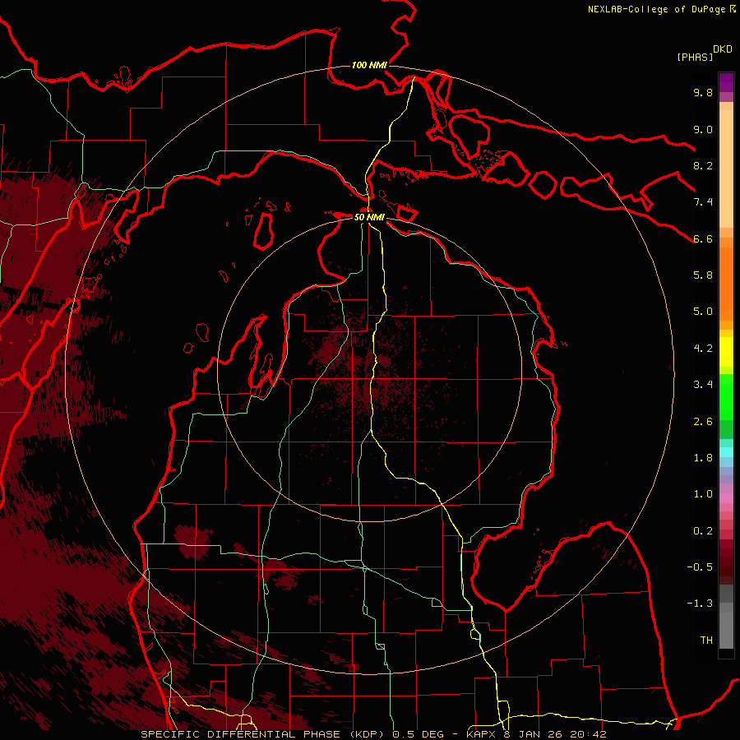The image size is (740, 740).
Task: Click the 5.0 legend value
Action: click(x=703, y=312)
